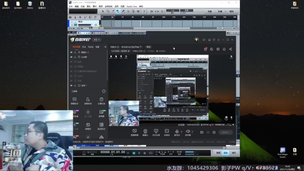The width and height of the screenshot is (304, 171).
Task: Open the quantize value dropdown
Action: pos(173,11)
